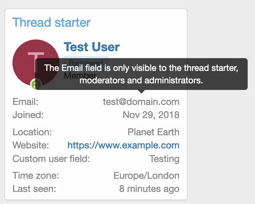Screen dimensions: 255x204
Task: Click the Location label
Action: click(32, 132)
